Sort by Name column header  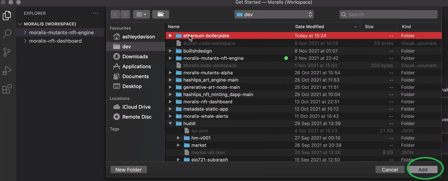tap(228, 27)
